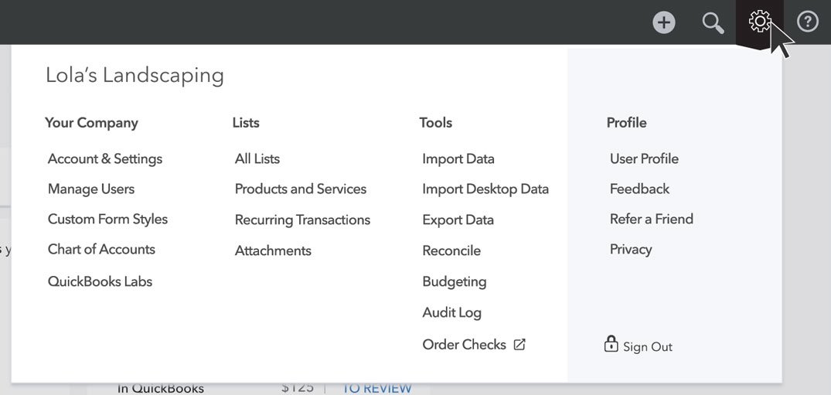Click the gear settings icon
831x395 pixels.
coord(759,21)
